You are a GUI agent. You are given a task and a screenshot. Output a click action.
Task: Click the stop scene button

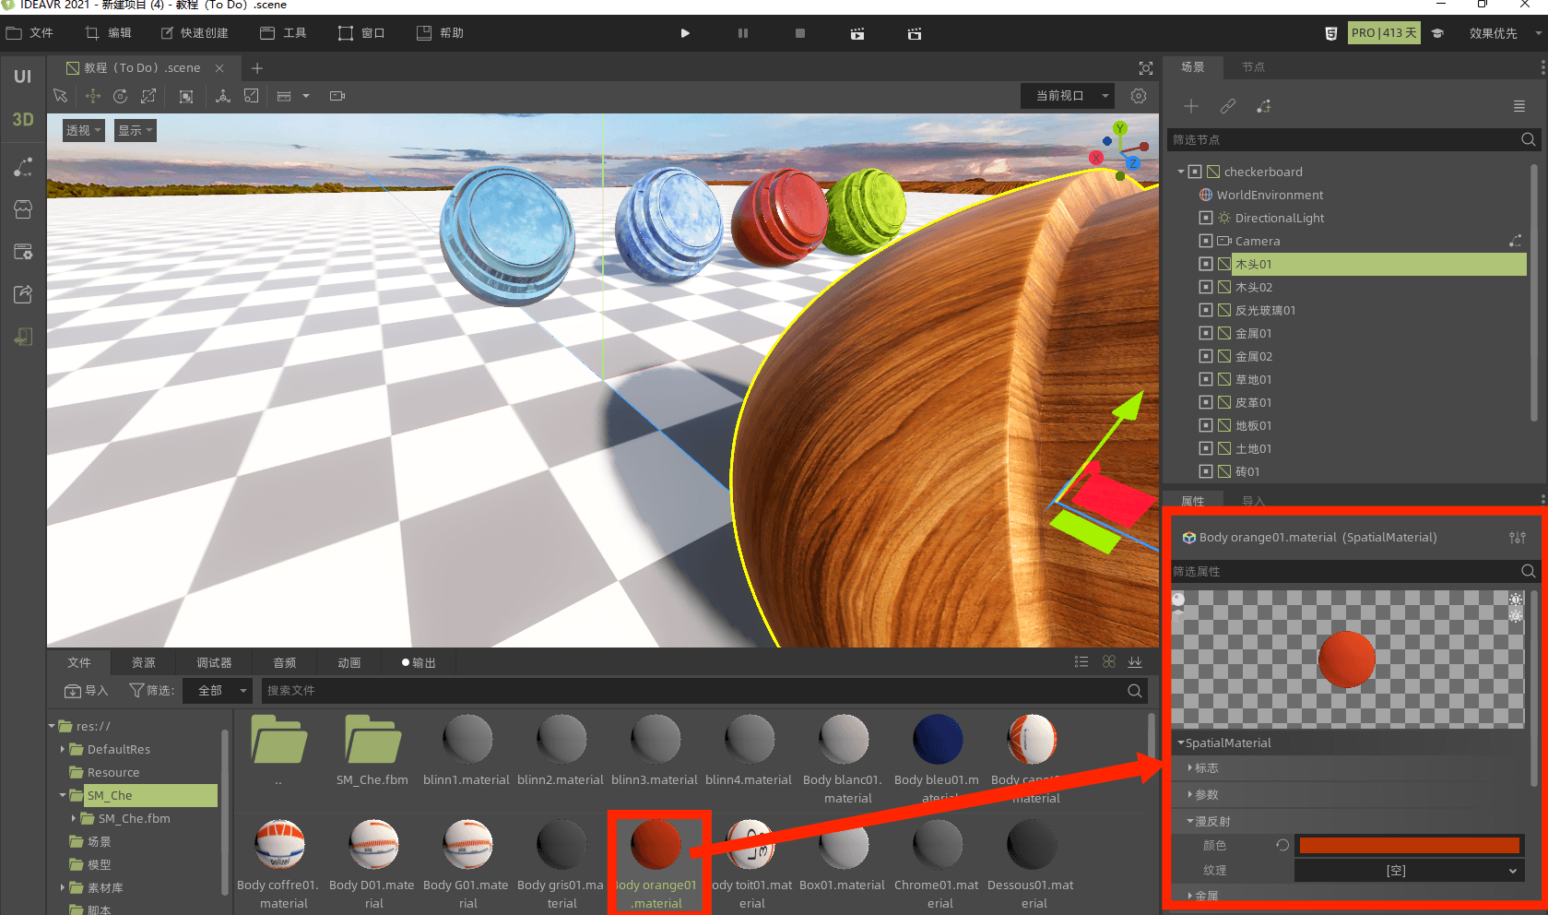tap(800, 33)
